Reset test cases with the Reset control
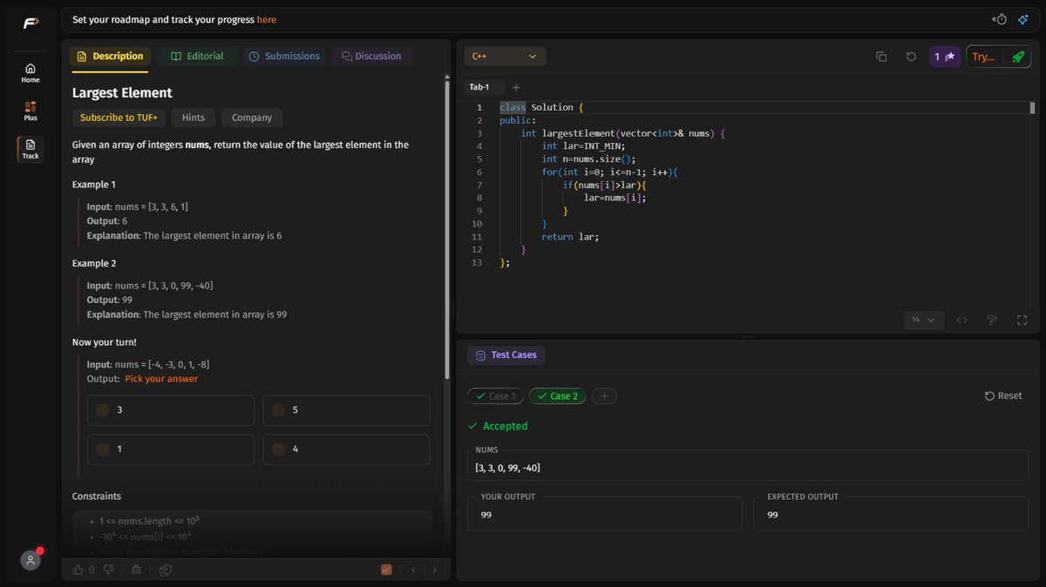This screenshot has width=1046, height=587. [x=1002, y=395]
